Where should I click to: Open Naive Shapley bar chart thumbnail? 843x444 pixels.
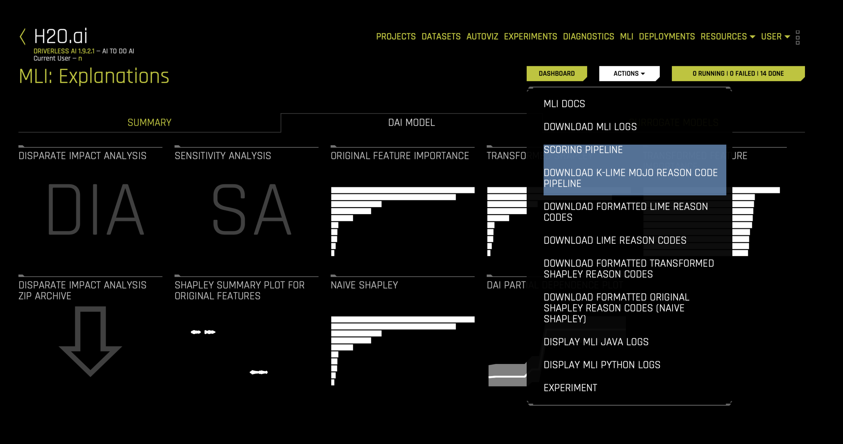point(402,350)
